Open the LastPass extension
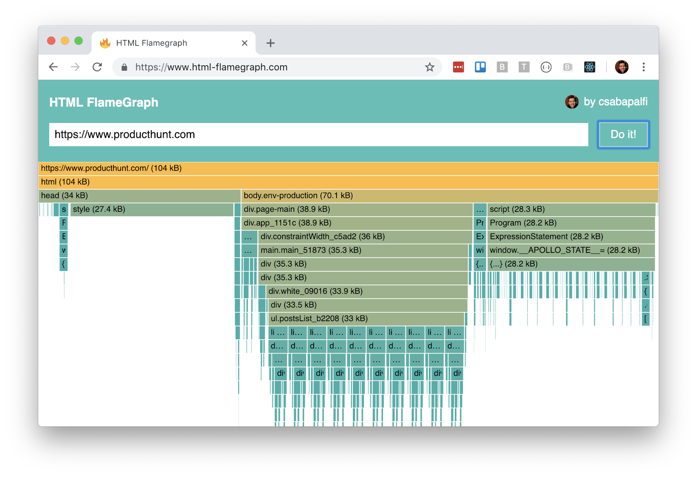 [459, 67]
